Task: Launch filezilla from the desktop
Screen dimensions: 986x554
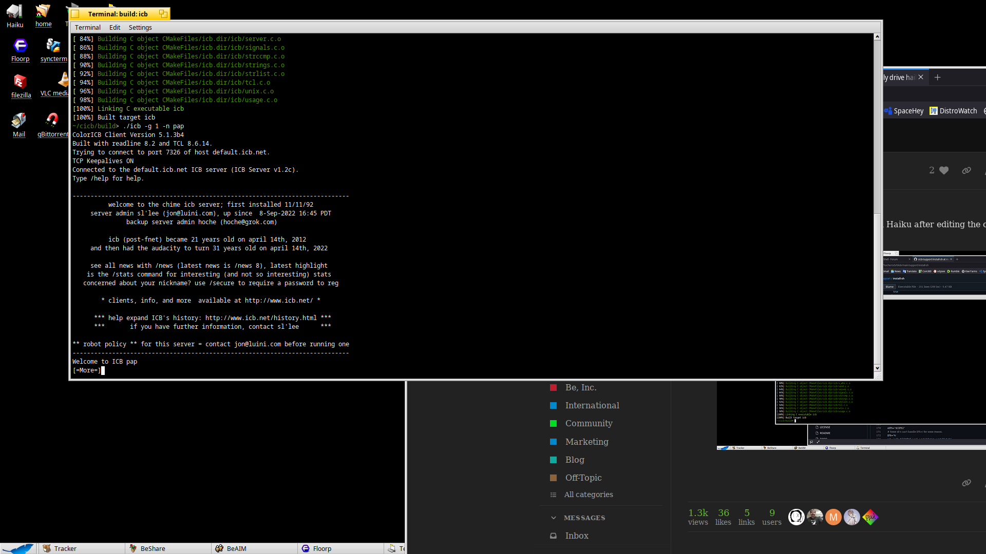Action: [x=21, y=82]
